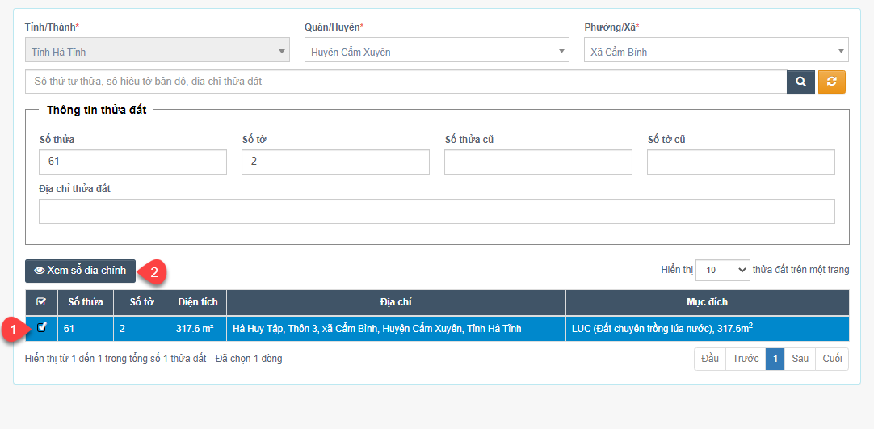This screenshot has width=874, height=429.
Task: Jump to Cuối last page
Action: (832, 359)
